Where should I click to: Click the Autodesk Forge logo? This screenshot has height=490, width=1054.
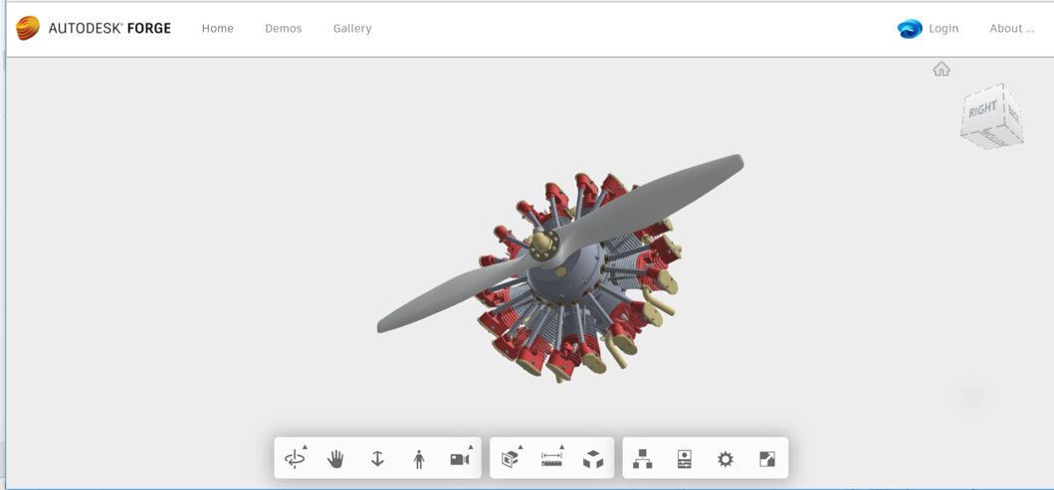click(x=94, y=28)
